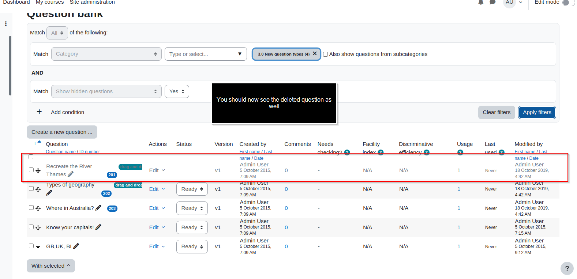Click pencil icon beside GB,UK, BI
Viewport: 577px width, 279px height.
(76, 246)
